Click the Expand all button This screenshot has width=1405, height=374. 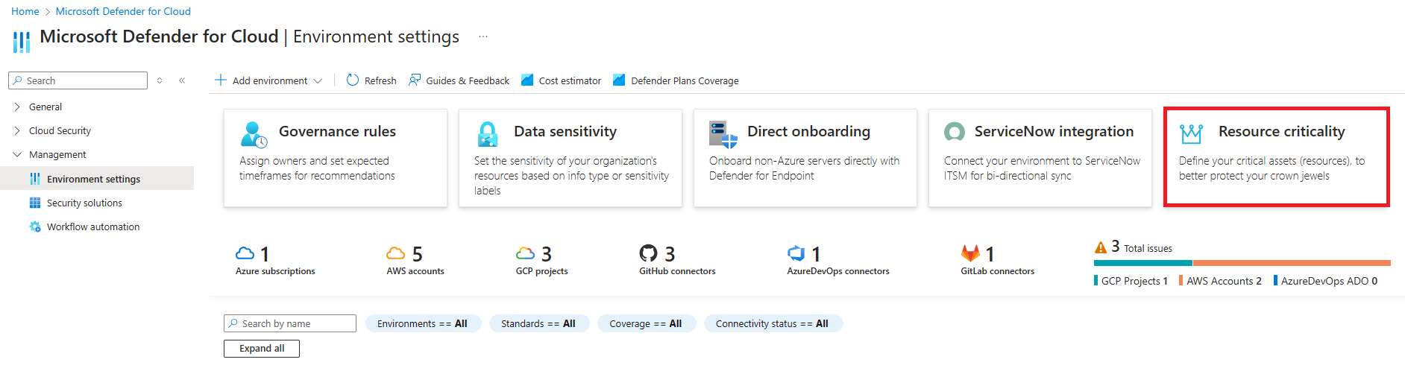(x=262, y=349)
